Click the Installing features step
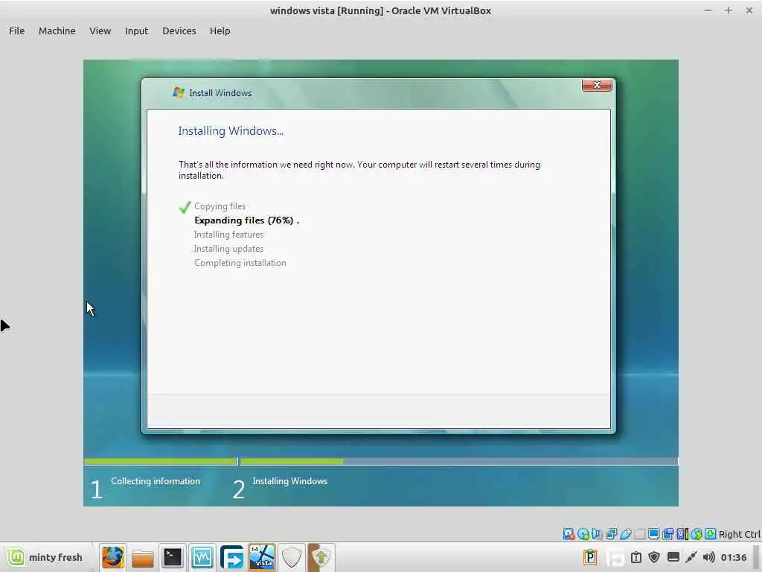 pos(228,235)
